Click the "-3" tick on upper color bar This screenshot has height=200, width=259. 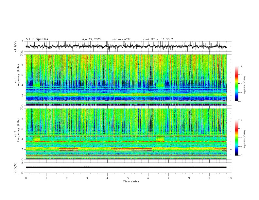point(241,66)
